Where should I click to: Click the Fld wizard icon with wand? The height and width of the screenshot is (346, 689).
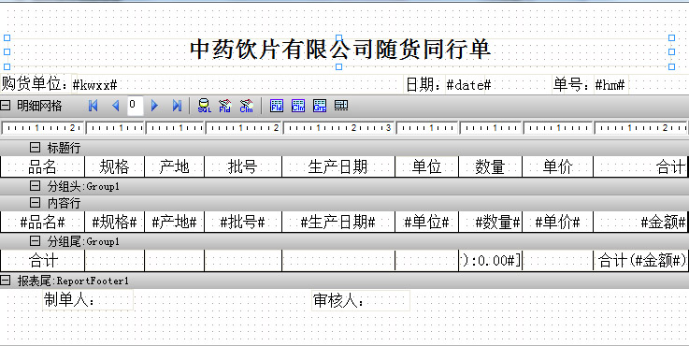225,106
